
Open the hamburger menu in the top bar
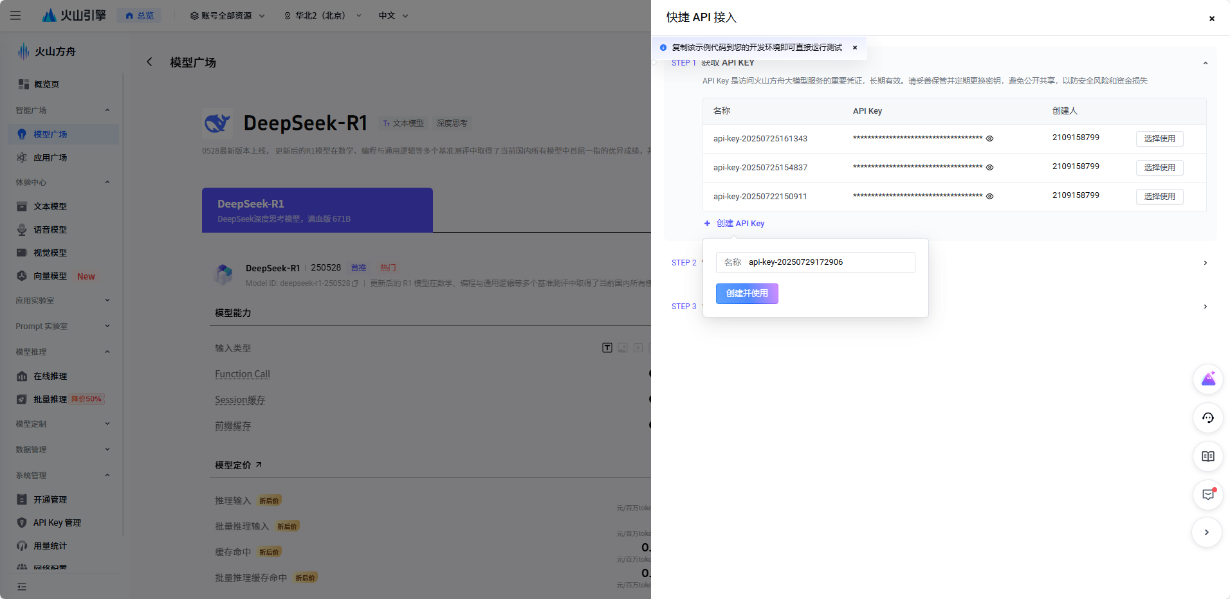pos(15,15)
